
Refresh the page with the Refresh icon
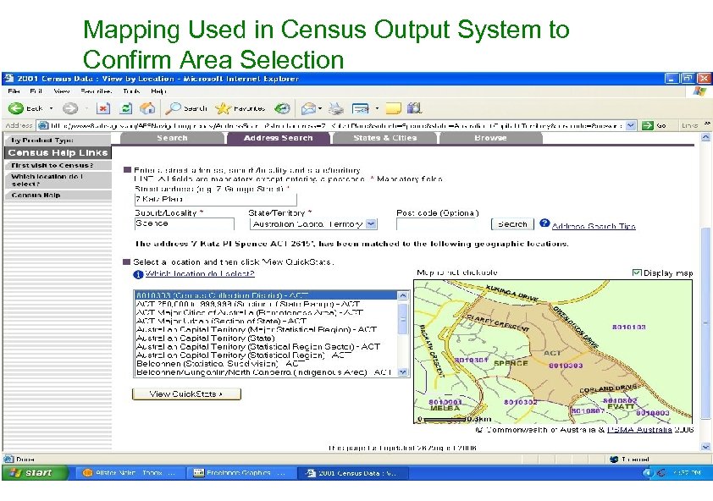(126, 108)
